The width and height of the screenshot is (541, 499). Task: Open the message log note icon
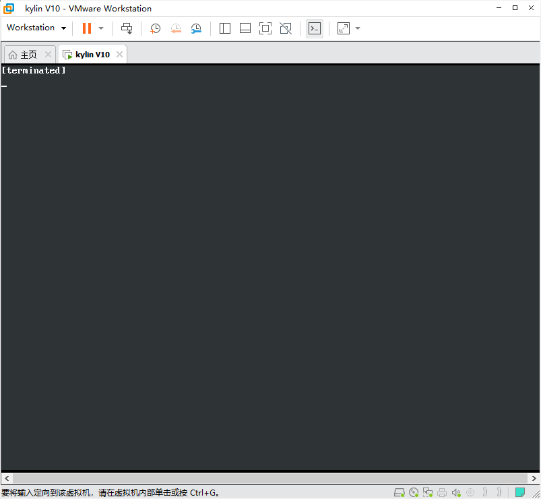[520, 492]
